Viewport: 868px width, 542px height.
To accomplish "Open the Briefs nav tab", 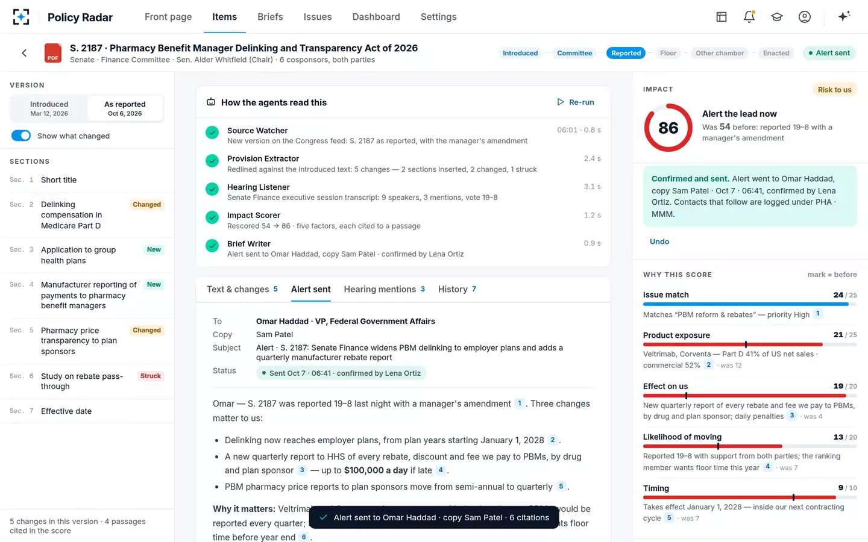I will [270, 17].
